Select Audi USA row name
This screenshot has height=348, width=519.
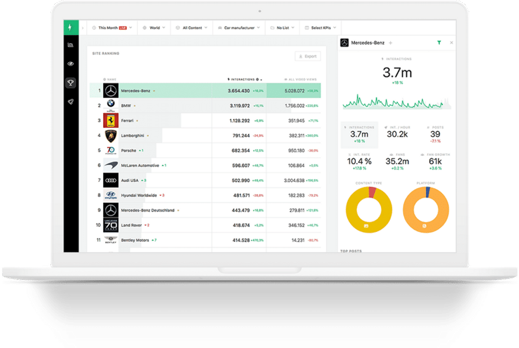pos(129,180)
